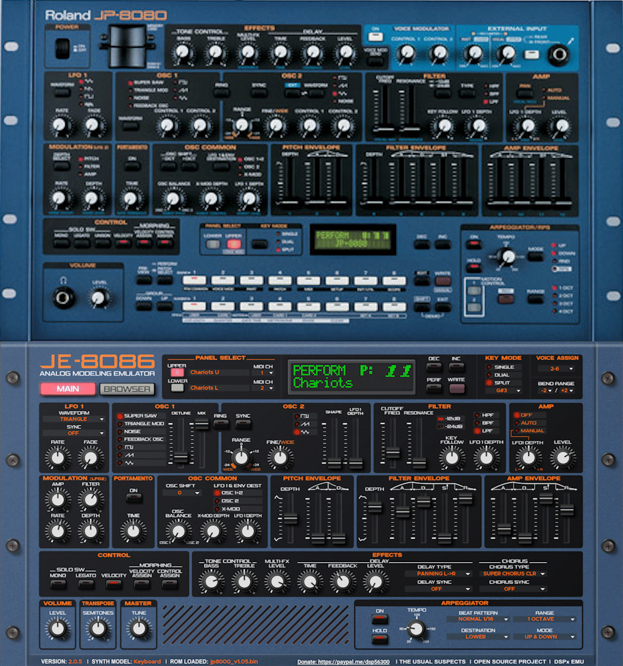The image size is (623, 666).
Task: Click the Filter Key Follow knob
Action: (452, 458)
